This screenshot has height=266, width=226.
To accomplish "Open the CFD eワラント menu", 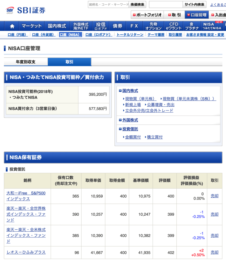I will click(174, 26).
